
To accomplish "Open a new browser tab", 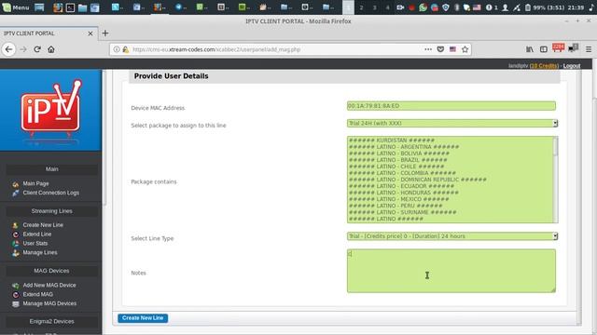I will pos(105,33).
